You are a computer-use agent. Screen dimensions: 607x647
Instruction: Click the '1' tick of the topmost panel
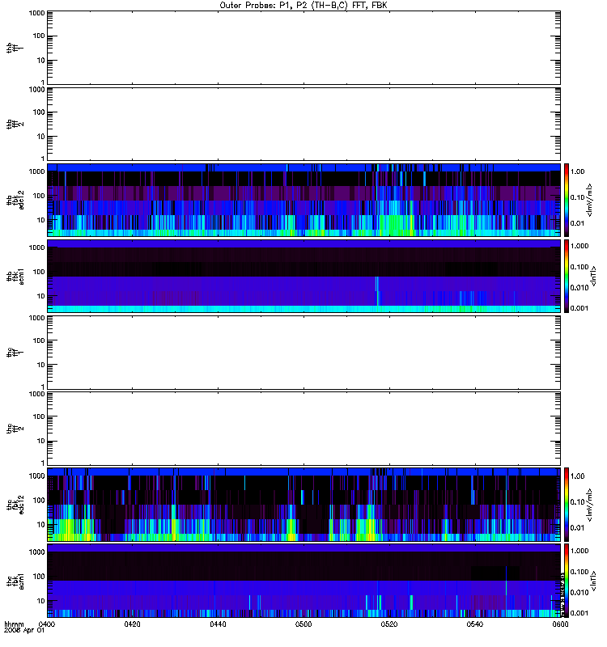(x=43, y=82)
